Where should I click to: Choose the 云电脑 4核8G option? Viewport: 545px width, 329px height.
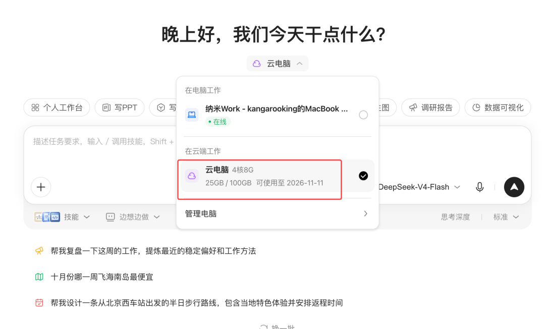click(x=277, y=176)
